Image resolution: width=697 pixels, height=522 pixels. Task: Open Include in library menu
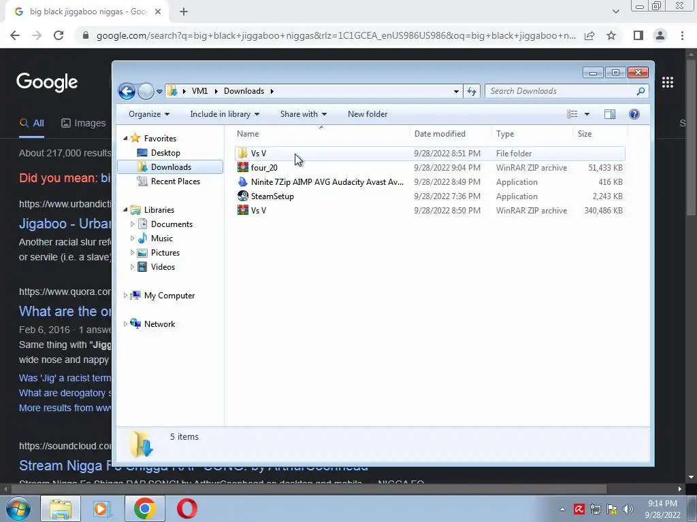pyautogui.click(x=225, y=114)
